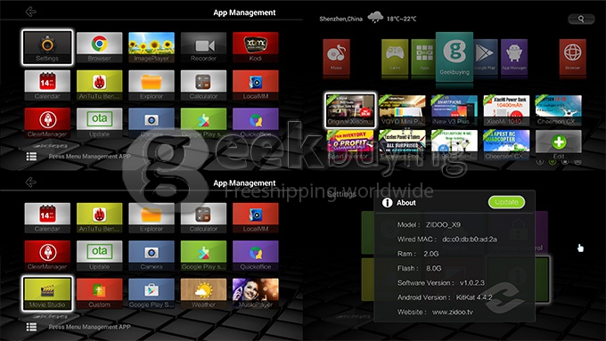Image resolution: width=606 pixels, height=341 pixels.
Task: Select the Ram: 2.0G row
Action: coord(418,254)
